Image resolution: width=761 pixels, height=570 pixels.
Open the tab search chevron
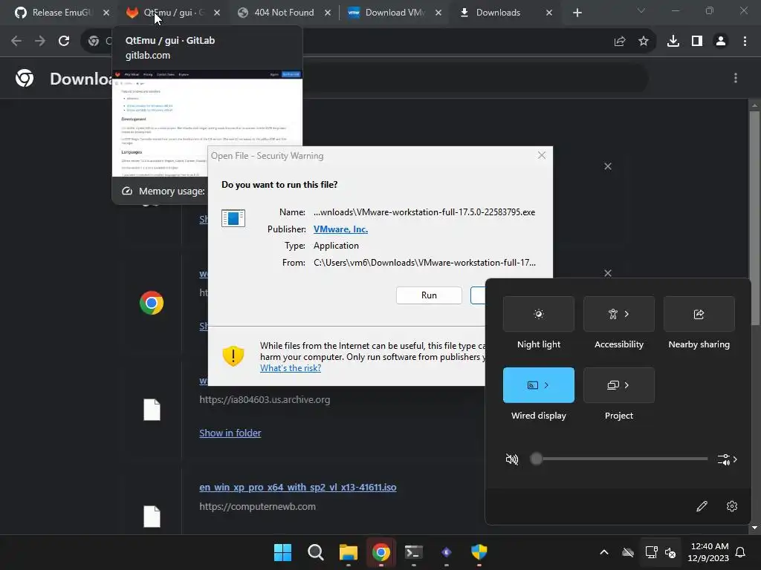641,10
